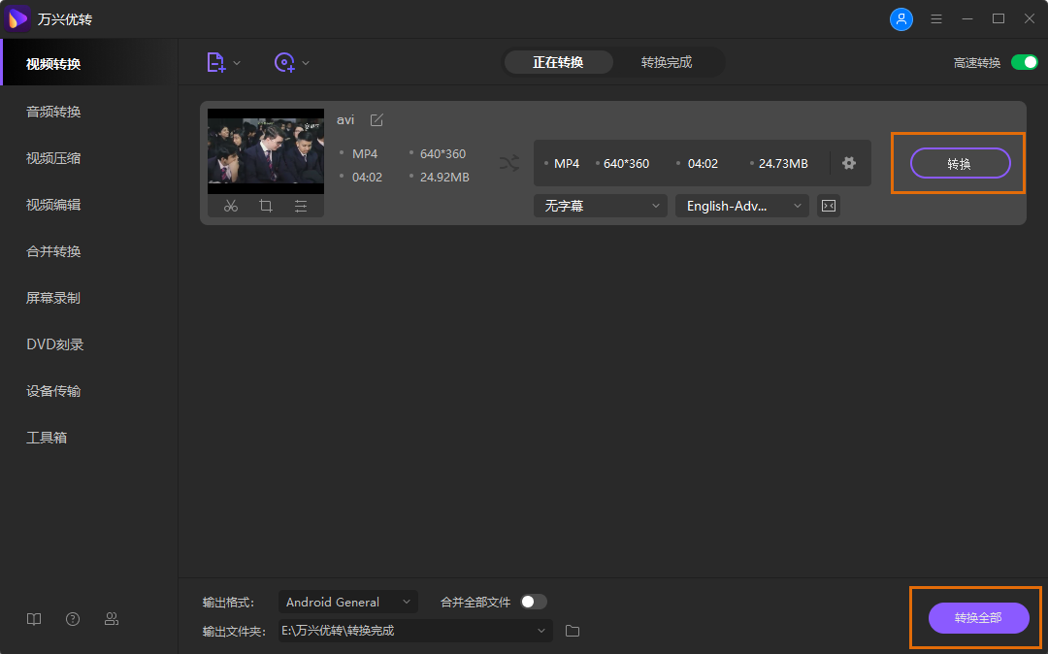Click the file name avi text
This screenshot has width=1048, height=654.
click(345, 119)
